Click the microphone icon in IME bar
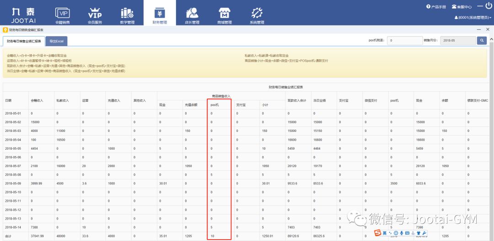This screenshot has height=241, width=494. 402,233
